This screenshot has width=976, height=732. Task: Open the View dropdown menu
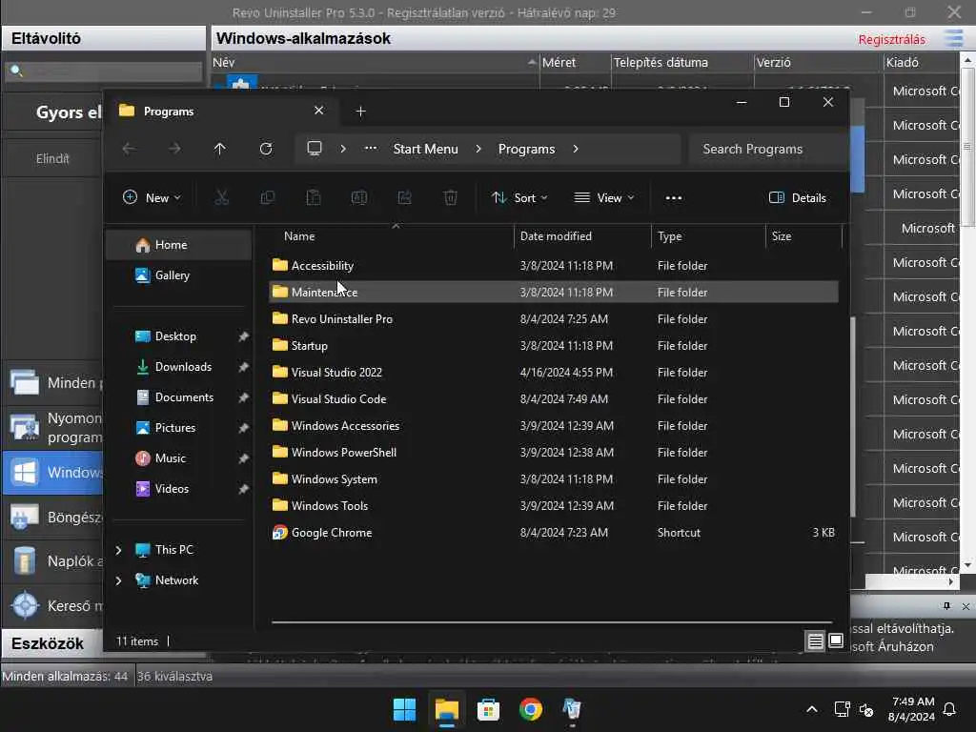pyautogui.click(x=603, y=198)
